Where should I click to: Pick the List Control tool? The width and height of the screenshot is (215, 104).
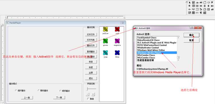[197, 9]
